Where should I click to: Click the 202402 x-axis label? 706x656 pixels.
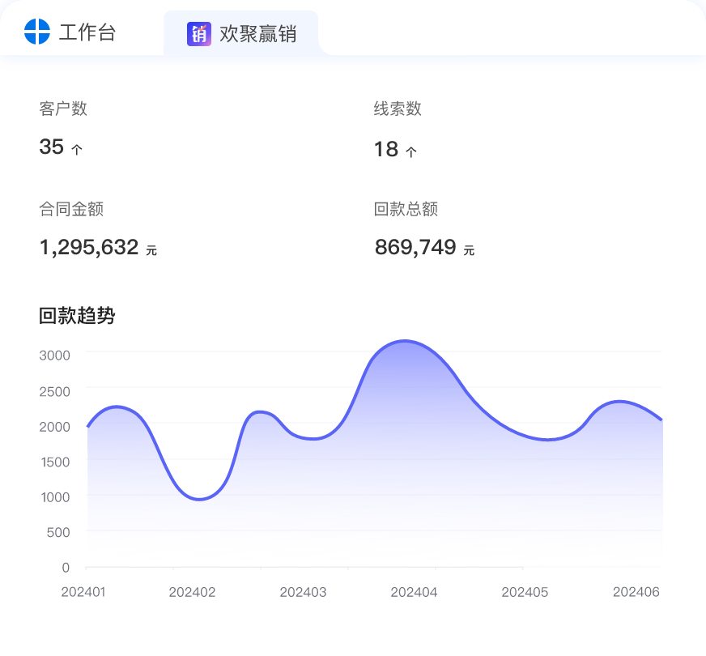tap(192, 592)
